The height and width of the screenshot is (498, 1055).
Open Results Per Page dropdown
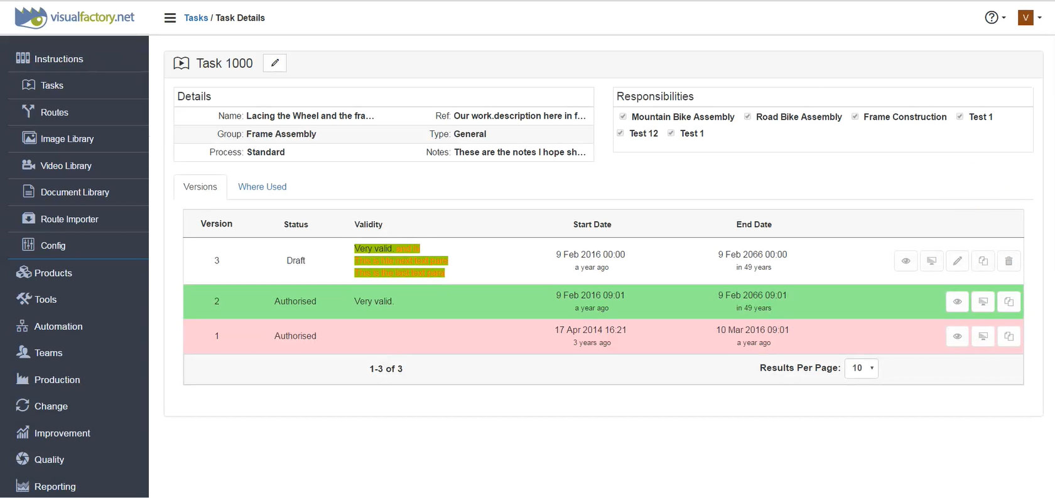point(861,368)
